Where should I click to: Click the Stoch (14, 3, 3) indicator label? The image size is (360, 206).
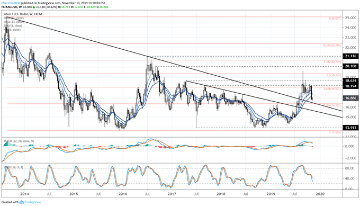coord(13,167)
